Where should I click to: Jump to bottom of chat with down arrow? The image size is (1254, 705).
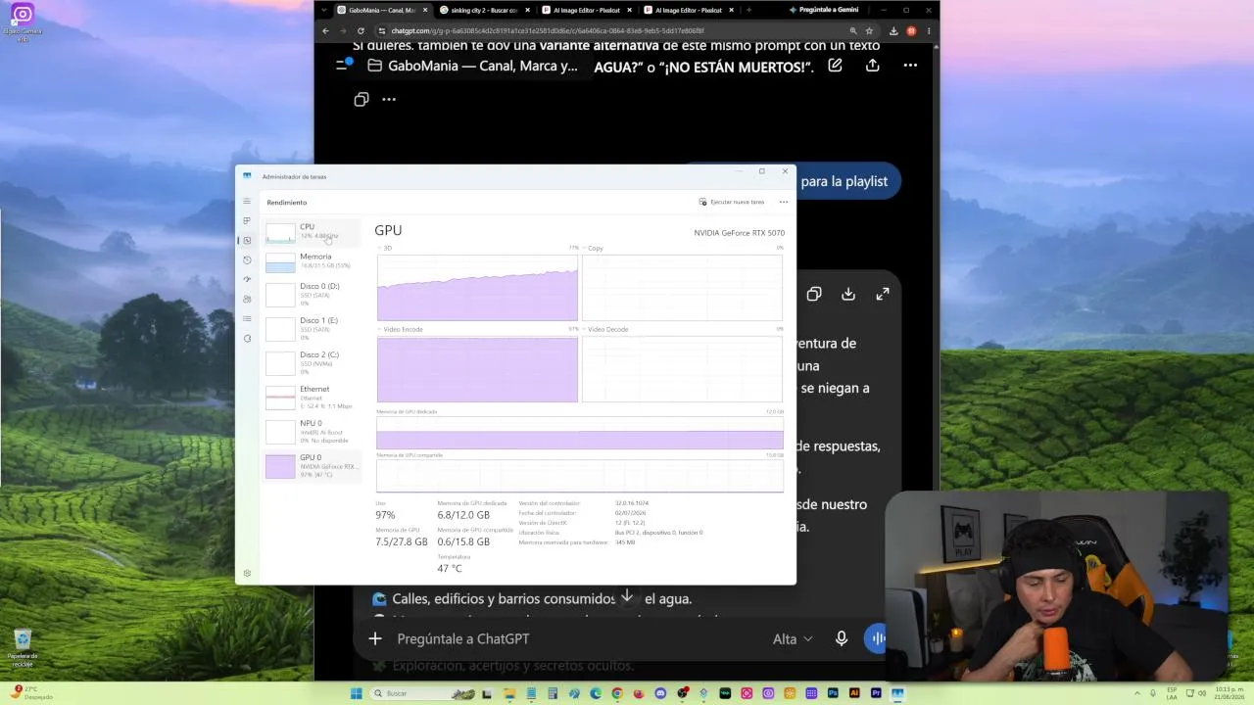point(627,597)
